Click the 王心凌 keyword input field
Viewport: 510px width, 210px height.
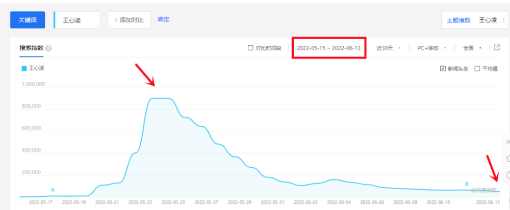[x=77, y=20]
